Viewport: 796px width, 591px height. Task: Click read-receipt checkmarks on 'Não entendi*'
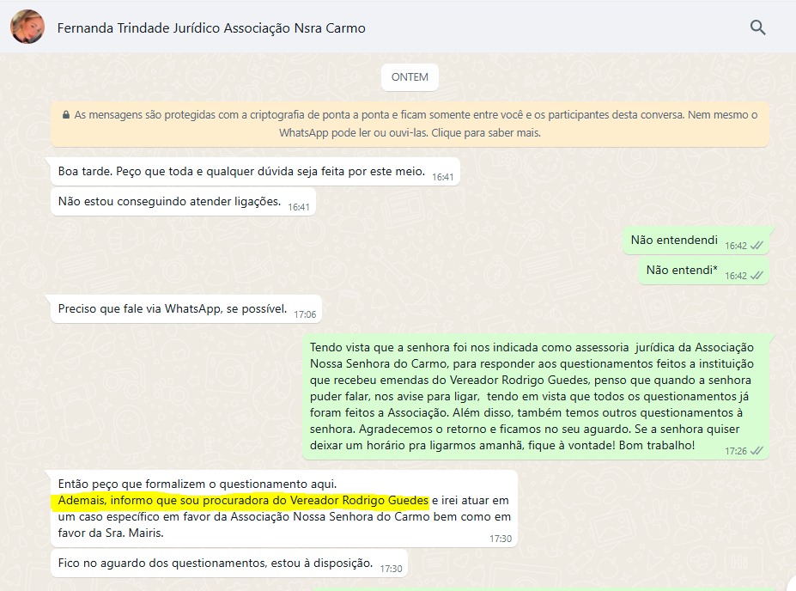click(x=757, y=276)
